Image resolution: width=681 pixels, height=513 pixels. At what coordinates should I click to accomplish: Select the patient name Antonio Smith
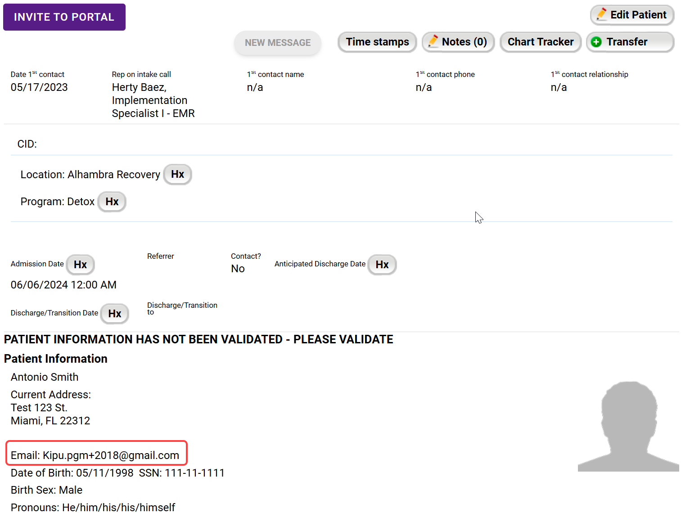(45, 377)
